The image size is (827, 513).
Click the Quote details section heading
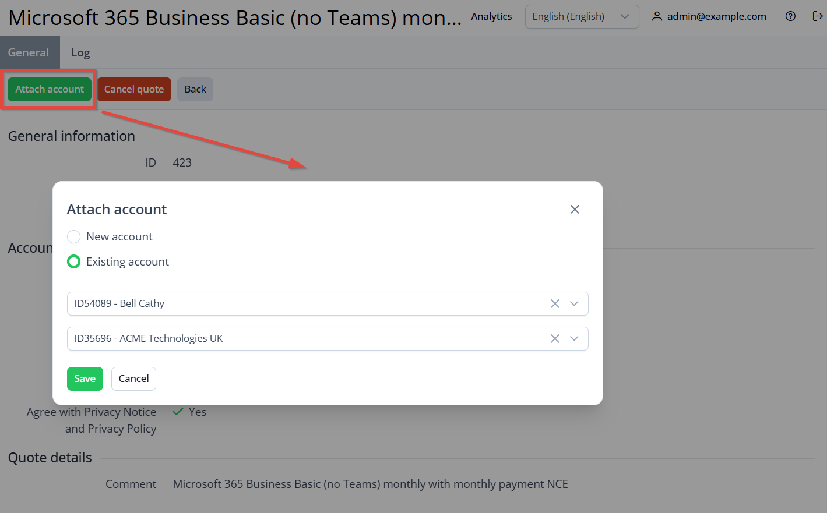[x=50, y=458]
